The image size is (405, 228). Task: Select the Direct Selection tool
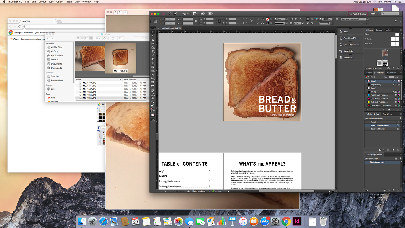click(x=153, y=35)
